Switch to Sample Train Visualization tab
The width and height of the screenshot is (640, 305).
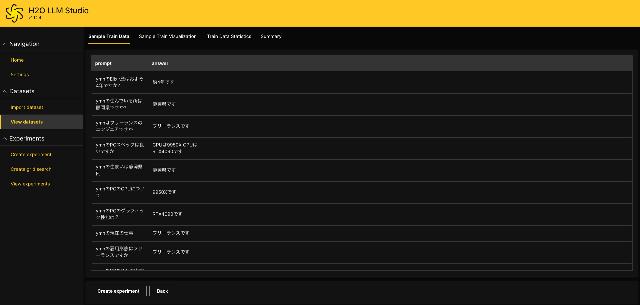coord(168,36)
